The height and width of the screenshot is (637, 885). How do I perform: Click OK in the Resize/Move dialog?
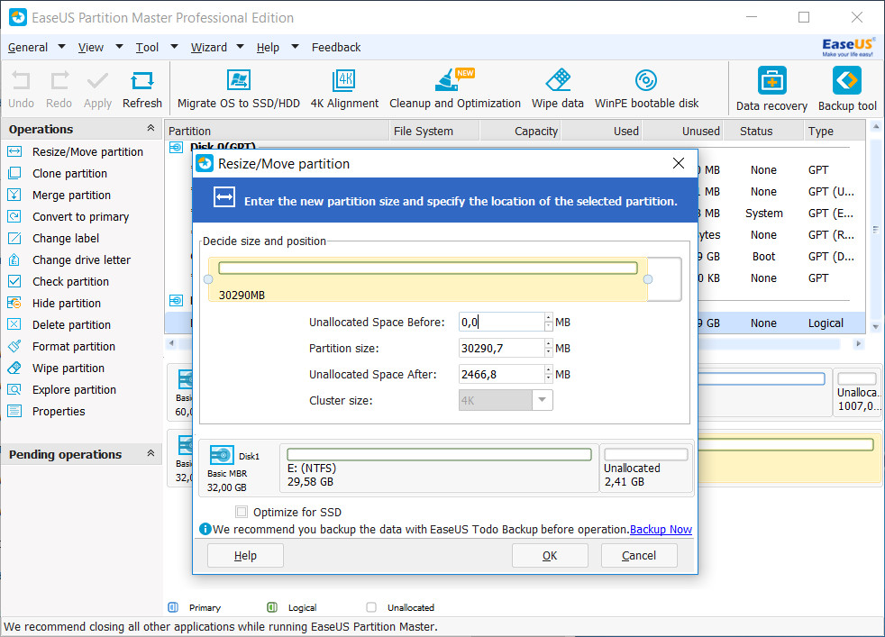tap(550, 556)
